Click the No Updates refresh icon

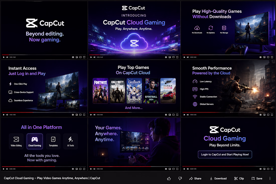point(211,28)
